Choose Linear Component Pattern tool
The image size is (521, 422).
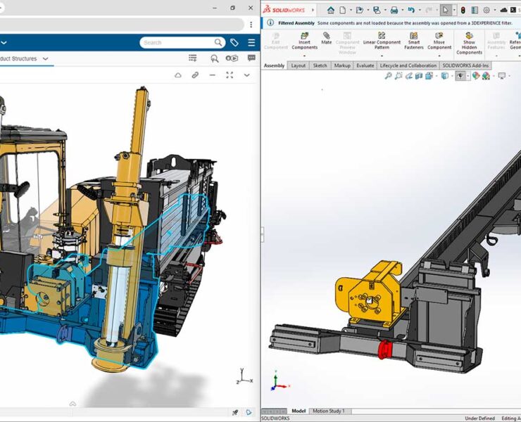382,41
